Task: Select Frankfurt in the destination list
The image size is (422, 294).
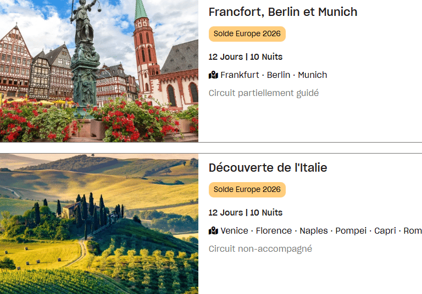Action: click(x=241, y=75)
